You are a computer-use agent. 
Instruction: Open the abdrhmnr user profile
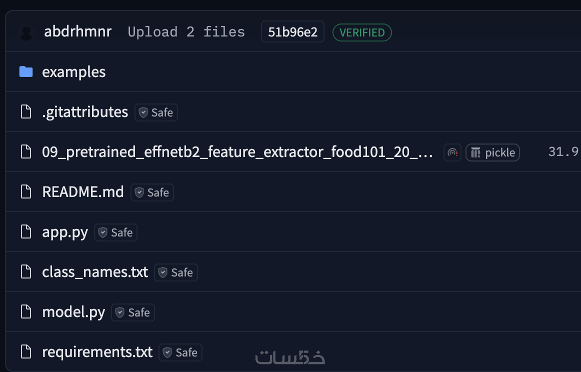77,32
